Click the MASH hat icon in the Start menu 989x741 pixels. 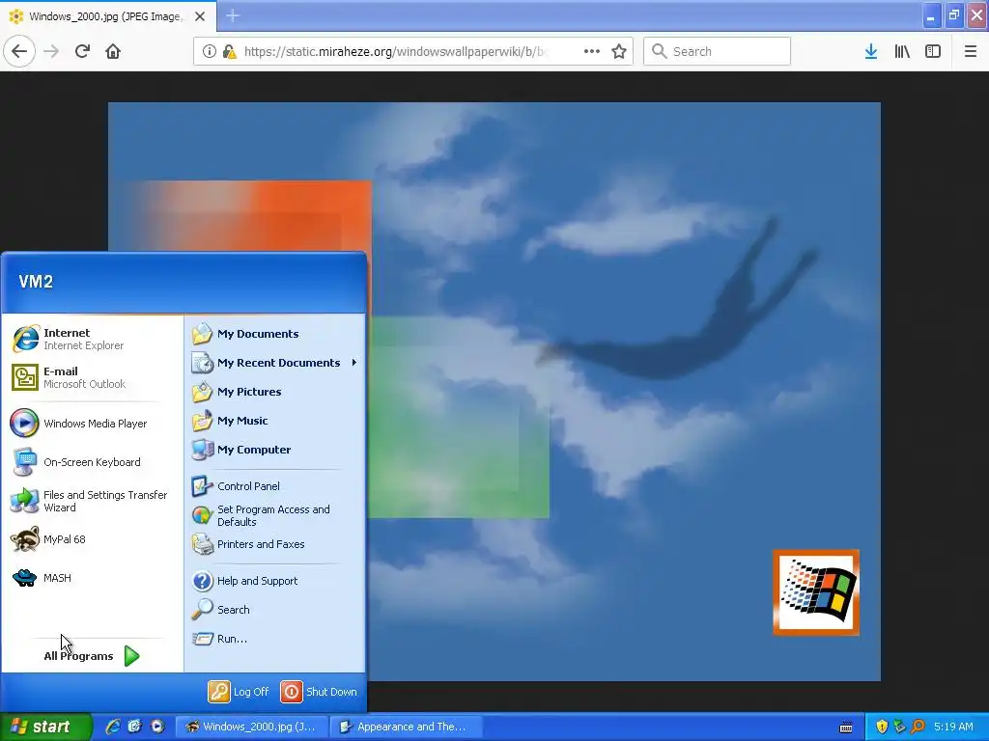pyautogui.click(x=24, y=578)
